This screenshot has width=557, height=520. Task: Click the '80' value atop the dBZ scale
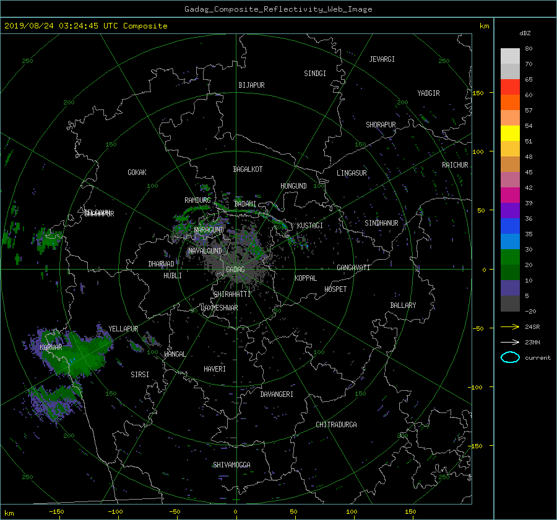[x=529, y=49]
